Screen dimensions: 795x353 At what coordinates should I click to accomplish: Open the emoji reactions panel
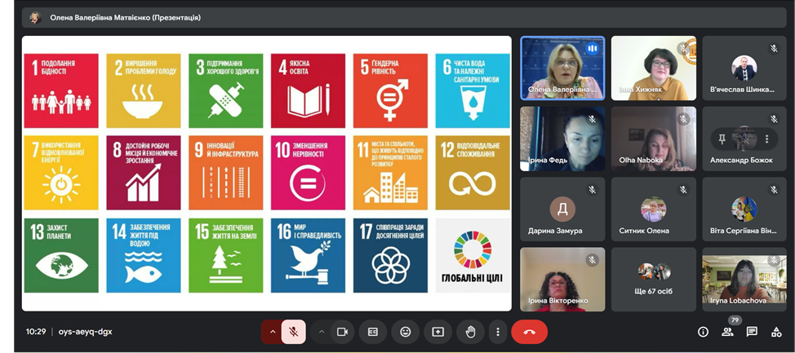click(405, 332)
